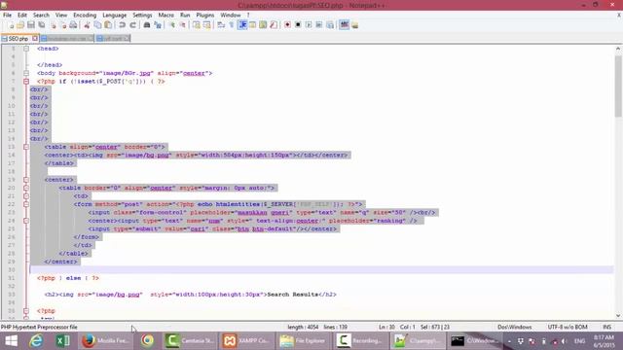The width and height of the screenshot is (623, 350).
Task: Open XAMPP Control Panel from the taskbar
Action: pyautogui.click(x=246, y=341)
